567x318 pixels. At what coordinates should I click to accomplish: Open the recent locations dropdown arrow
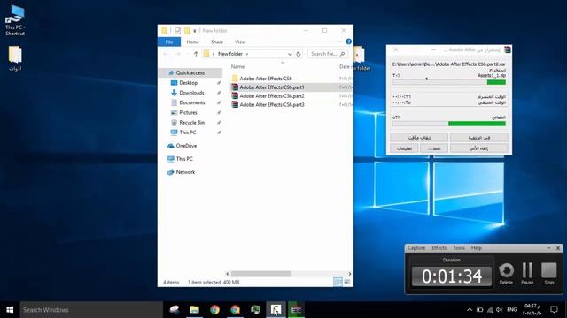pyautogui.click(x=187, y=54)
